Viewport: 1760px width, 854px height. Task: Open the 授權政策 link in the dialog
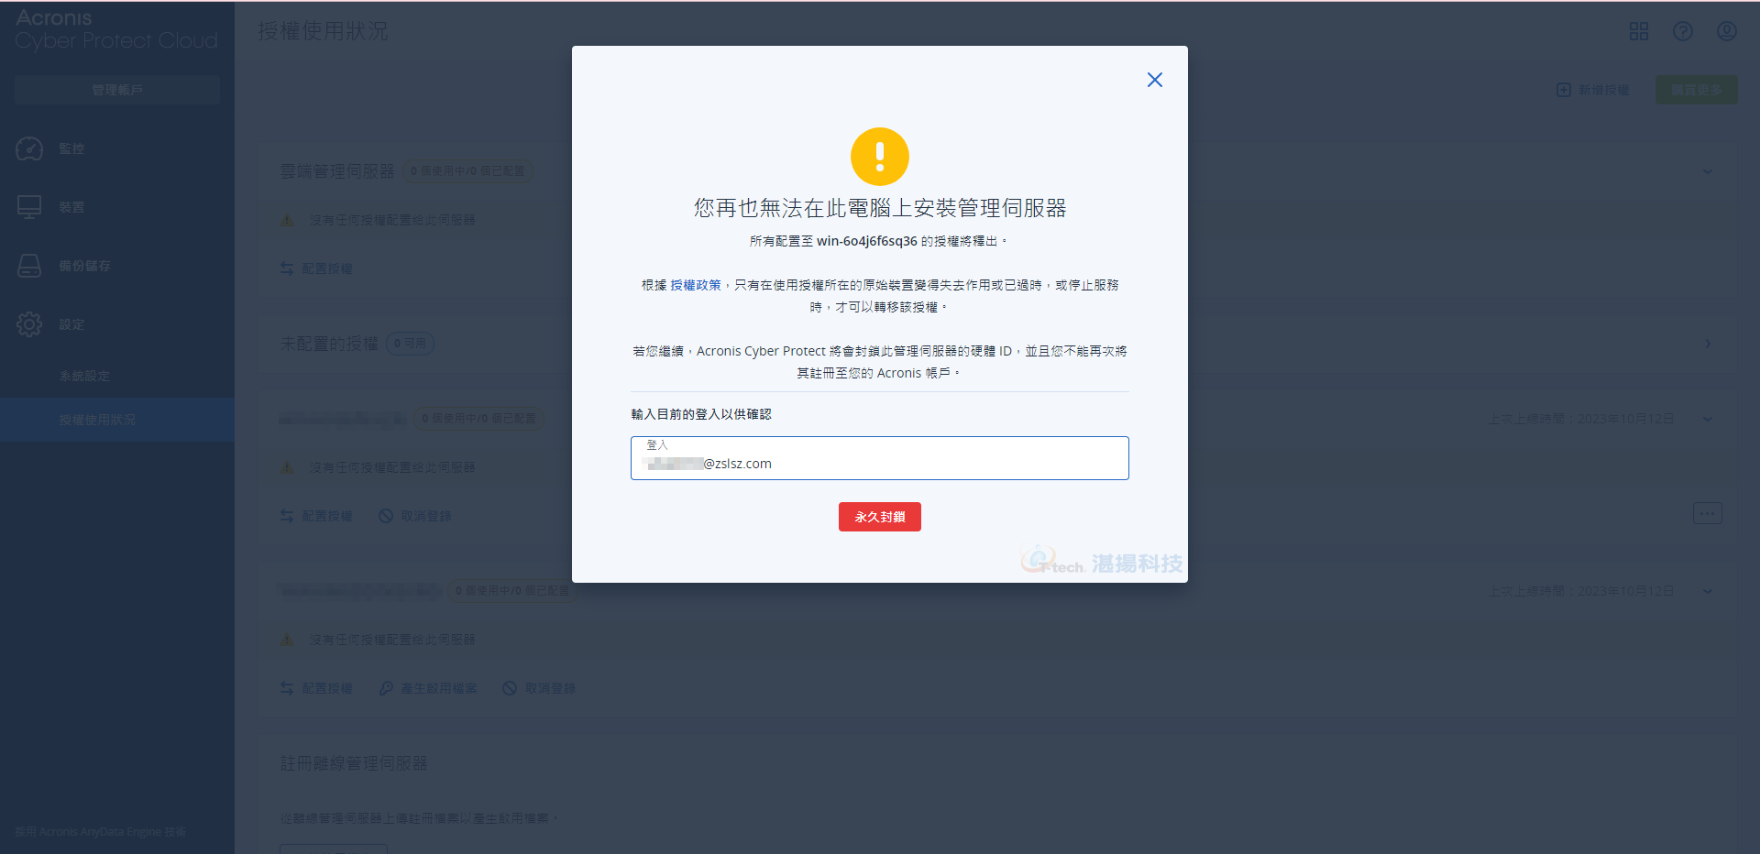tap(696, 285)
